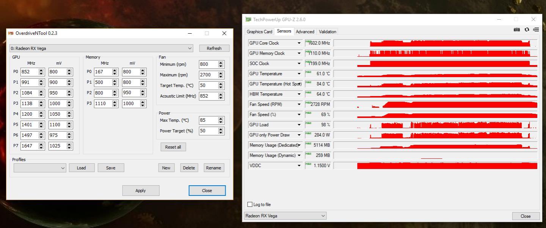Click the Acoustic Limit MHz field
The width and height of the screenshot is (546, 228).
point(208,96)
